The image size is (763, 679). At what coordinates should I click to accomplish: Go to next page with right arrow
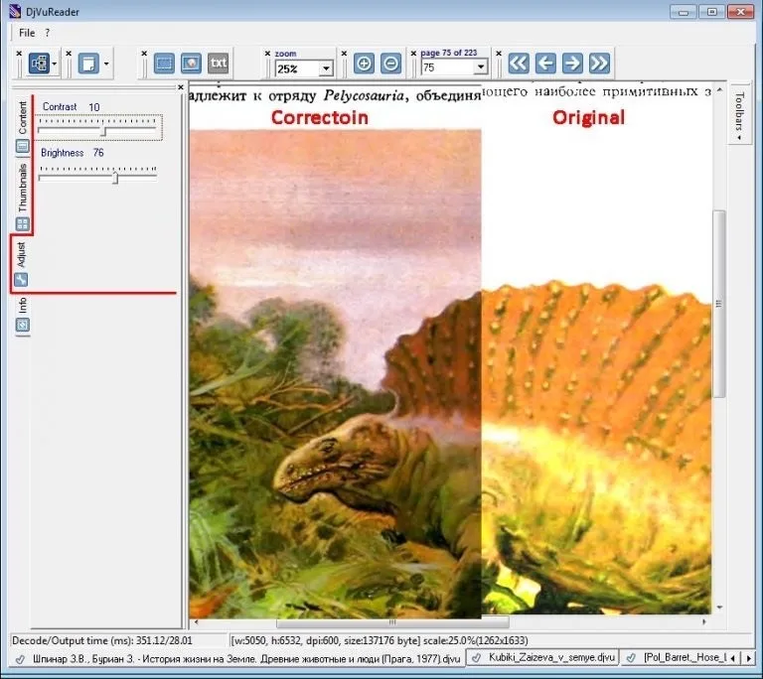tap(572, 64)
